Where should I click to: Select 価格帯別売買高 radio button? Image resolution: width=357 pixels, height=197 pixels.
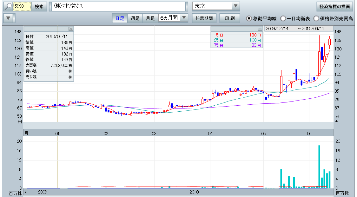pyautogui.click(x=316, y=18)
